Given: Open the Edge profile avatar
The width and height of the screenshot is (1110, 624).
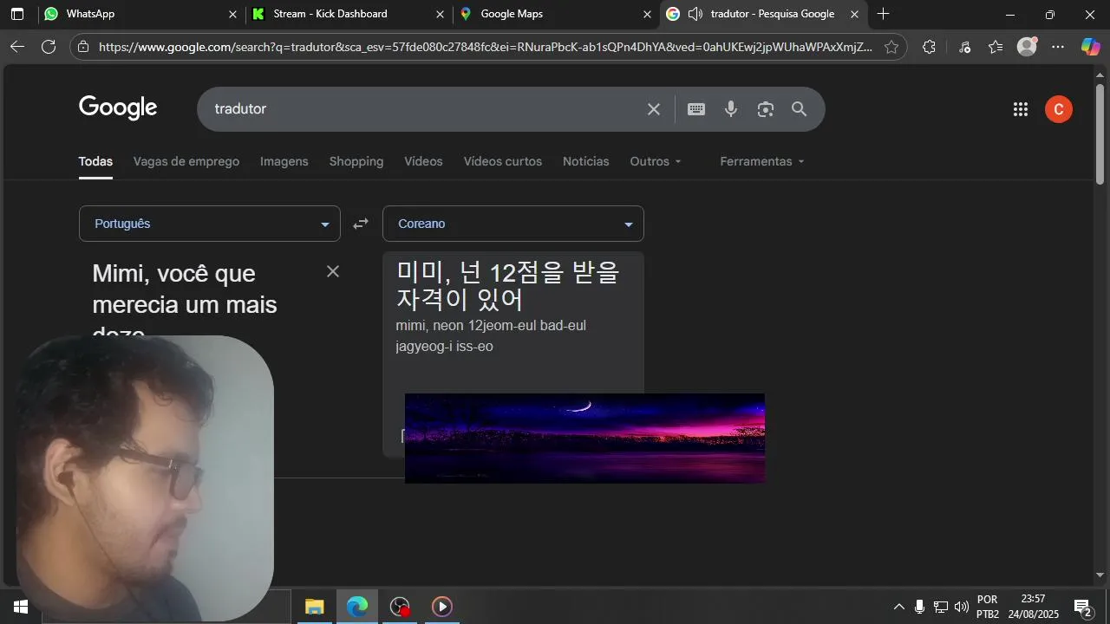Looking at the screenshot, I should tap(1027, 47).
